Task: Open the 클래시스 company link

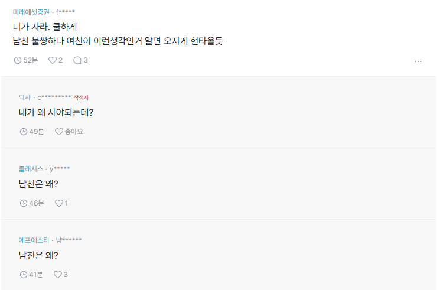Action: [x=31, y=169]
